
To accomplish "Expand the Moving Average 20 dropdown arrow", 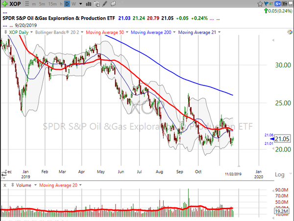I will (80, 185).
